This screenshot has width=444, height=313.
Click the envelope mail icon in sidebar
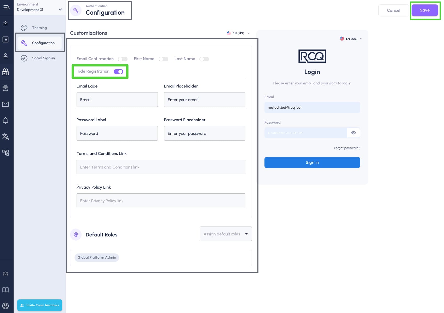click(x=5, y=104)
